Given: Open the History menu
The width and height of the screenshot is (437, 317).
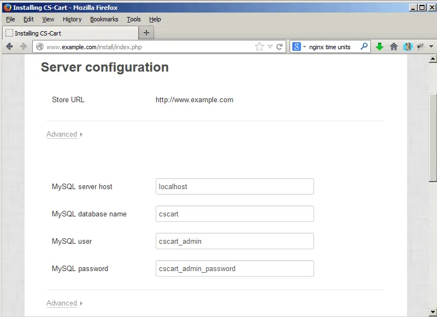Looking at the screenshot, I should coord(72,19).
